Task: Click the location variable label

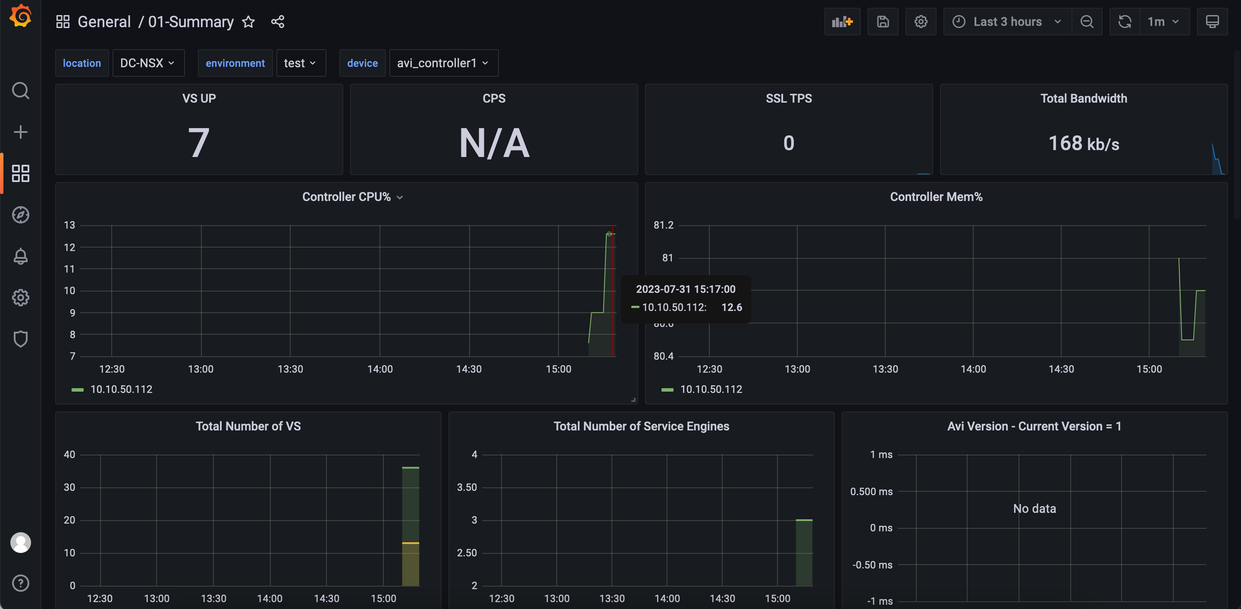Action: [82, 63]
